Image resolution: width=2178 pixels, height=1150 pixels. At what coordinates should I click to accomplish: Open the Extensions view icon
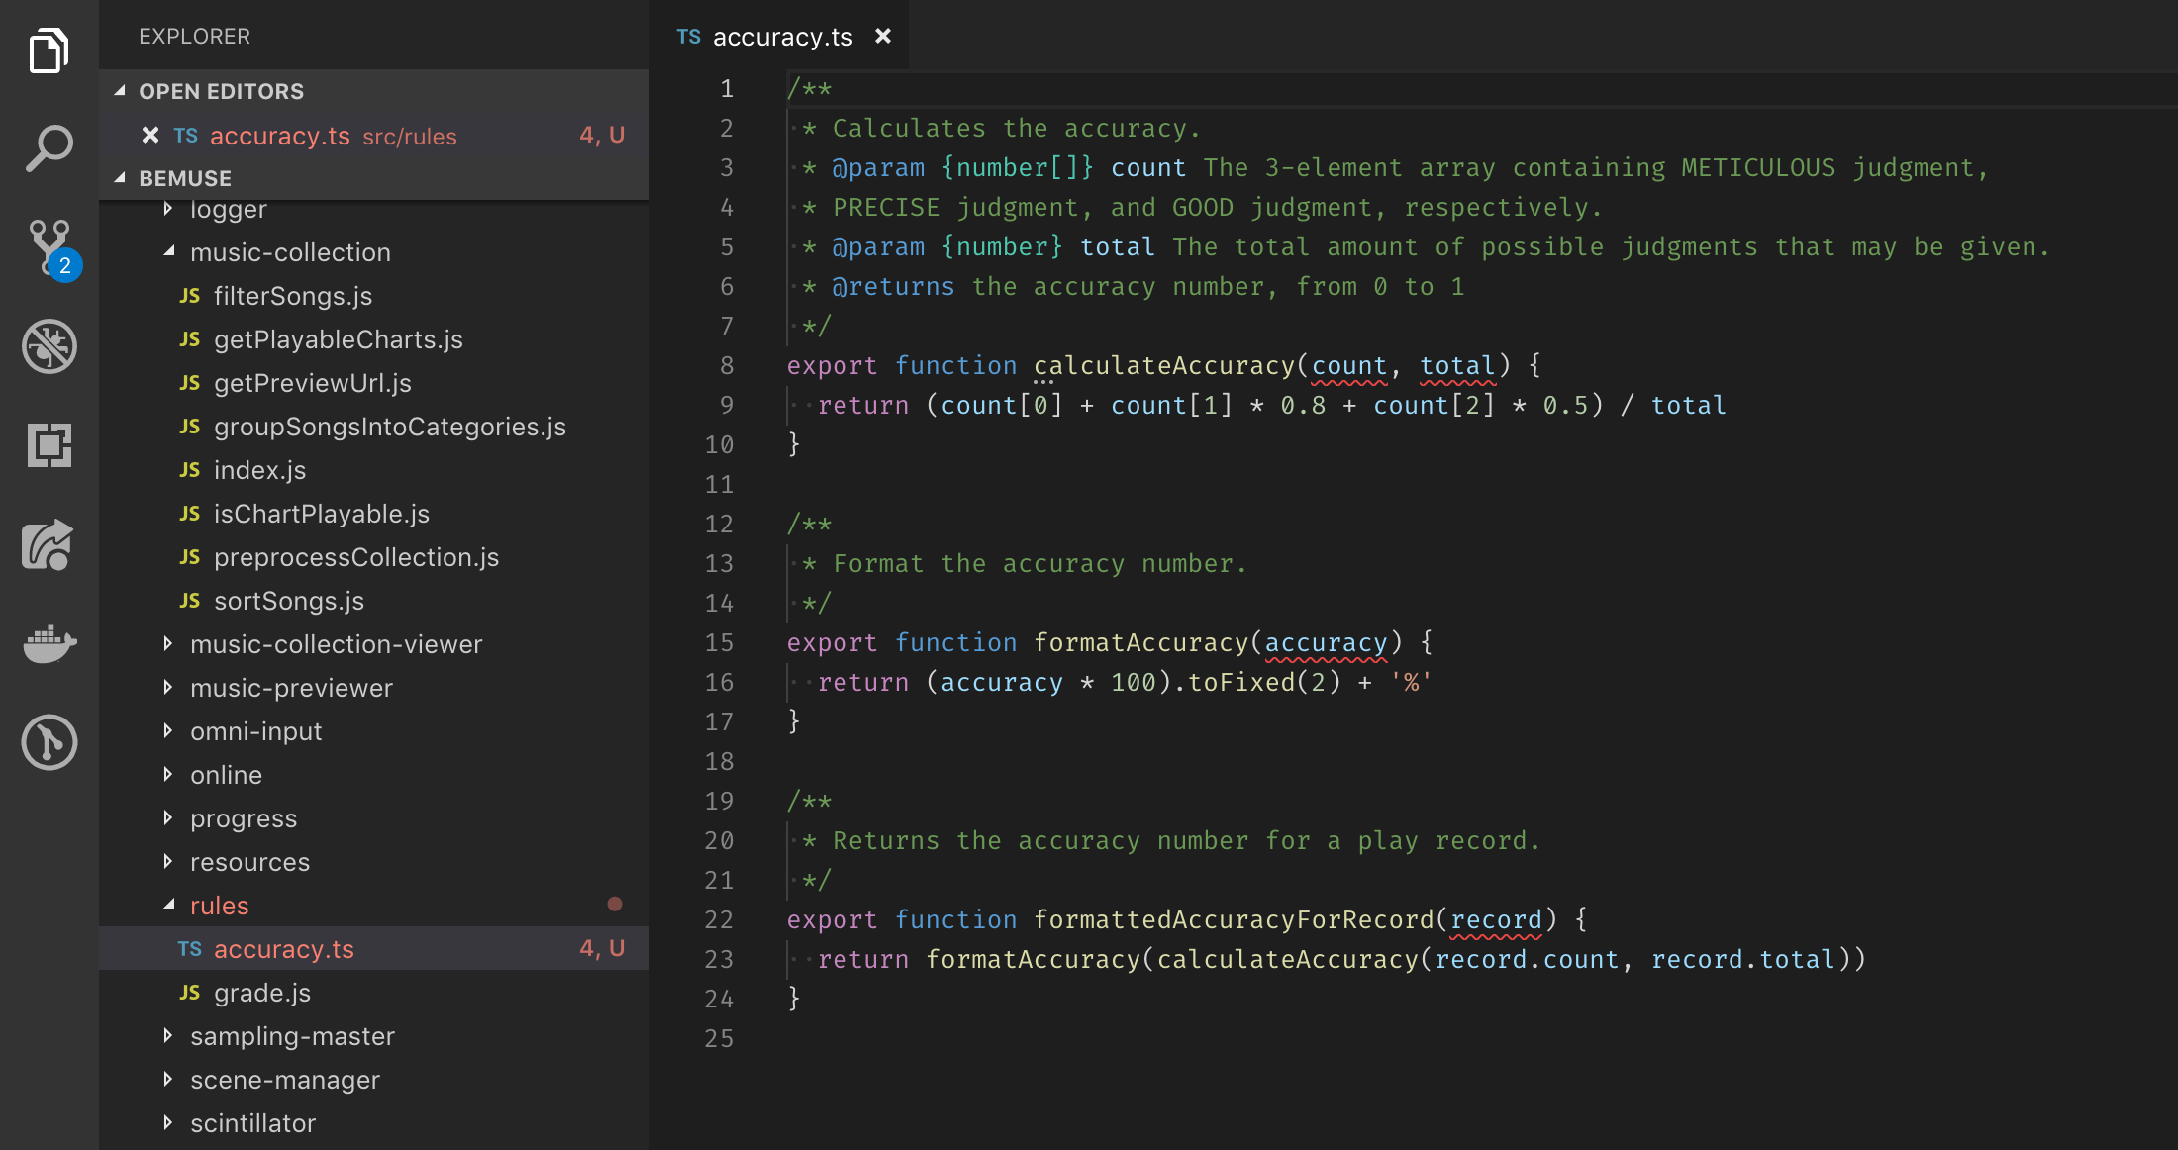tap(49, 445)
